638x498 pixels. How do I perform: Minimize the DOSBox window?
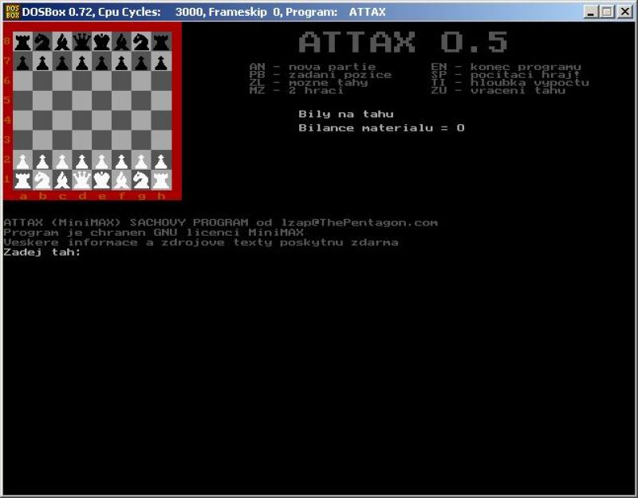click(x=591, y=12)
